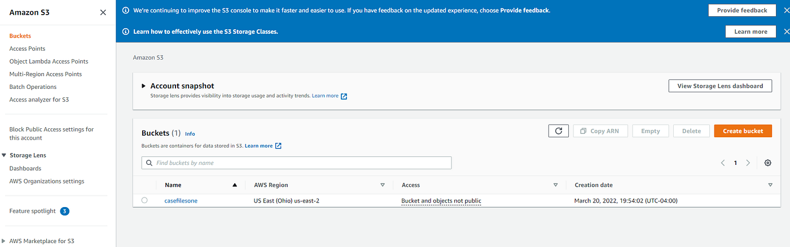Open the casefilesone bucket link

(181, 200)
